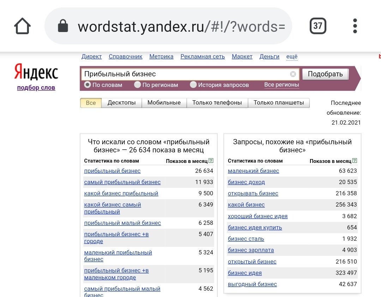
Task: Open query 'прибыльный бизнес' in left table
Action: point(112,171)
